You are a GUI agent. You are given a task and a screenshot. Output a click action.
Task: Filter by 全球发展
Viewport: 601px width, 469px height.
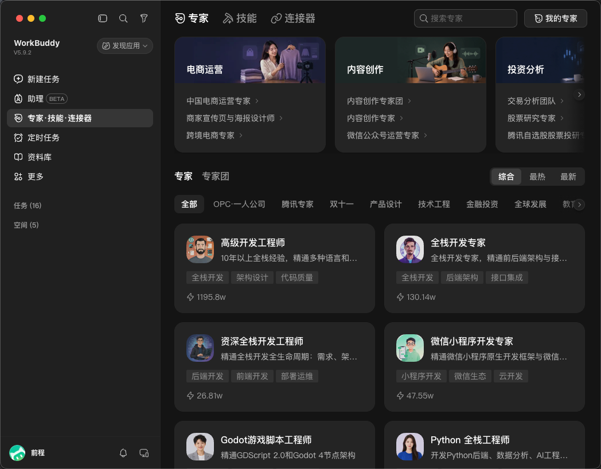click(530, 204)
